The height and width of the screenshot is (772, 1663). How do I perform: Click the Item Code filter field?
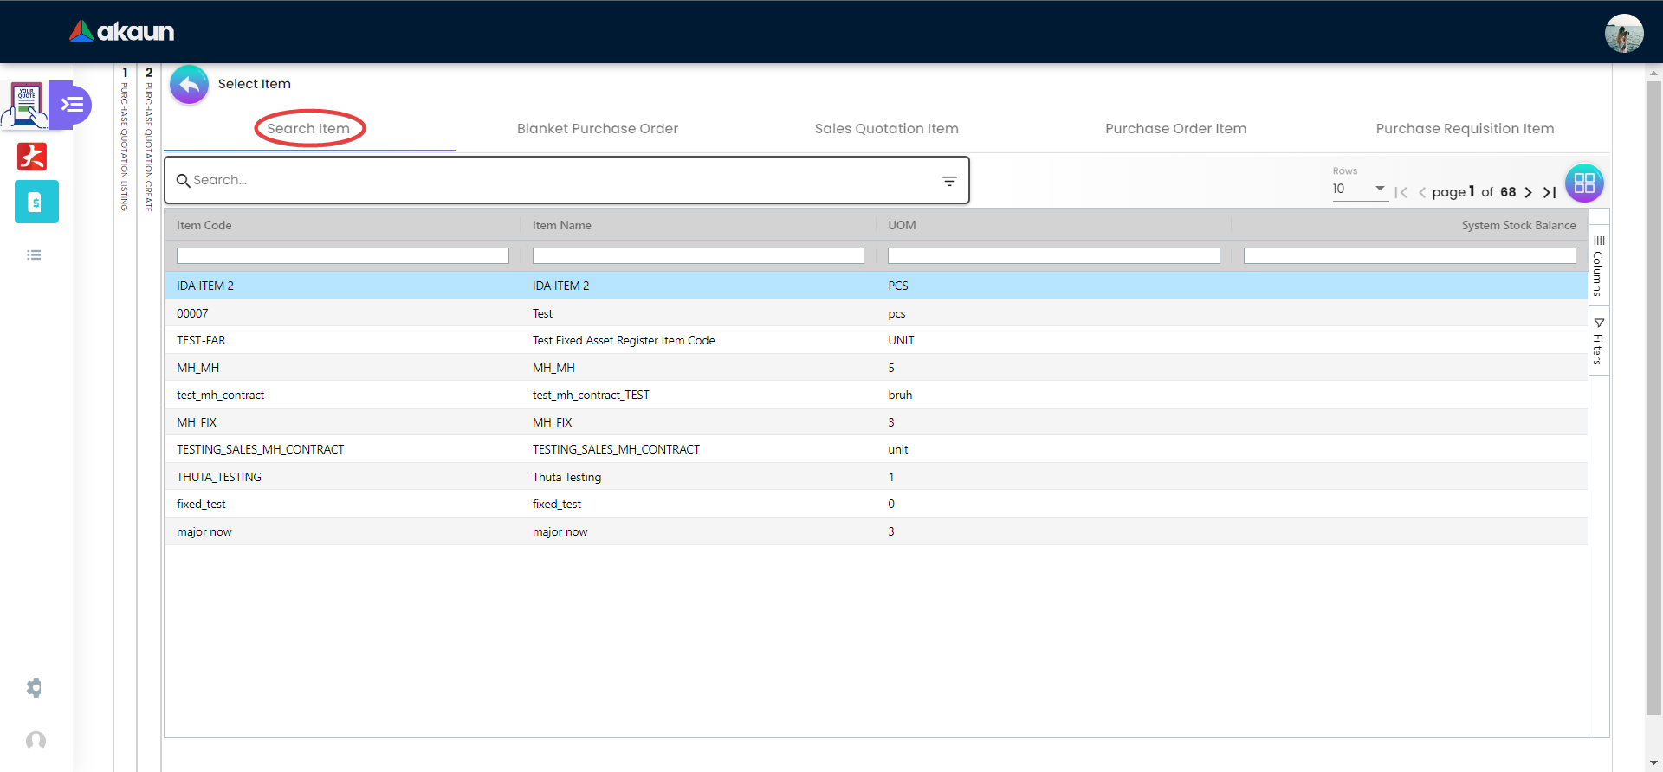tap(342, 256)
